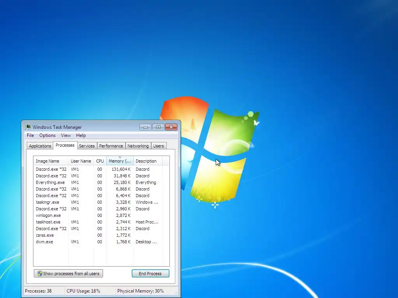This screenshot has width=398, height=298.
Task: Click the 'Desktop ...' description cell
Action: point(146,241)
